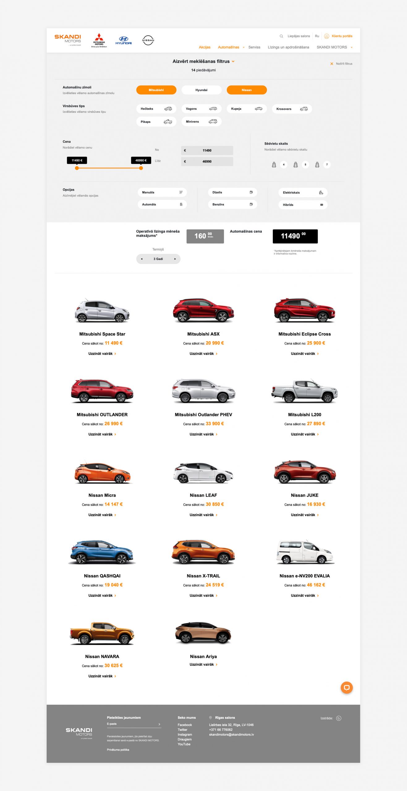The height and width of the screenshot is (791, 407).
Task: Click the five-seat icon
Action: click(295, 165)
